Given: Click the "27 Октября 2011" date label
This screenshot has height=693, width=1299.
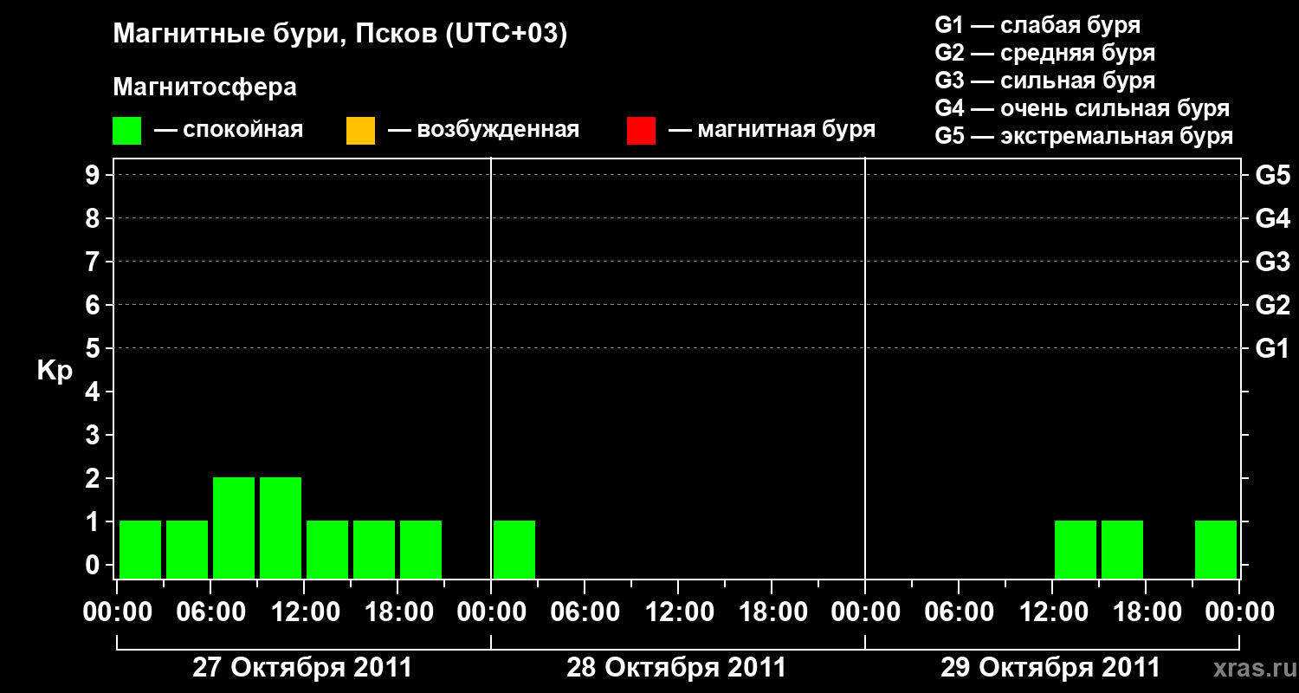Looking at the screenshot, I should click(302, 668).
